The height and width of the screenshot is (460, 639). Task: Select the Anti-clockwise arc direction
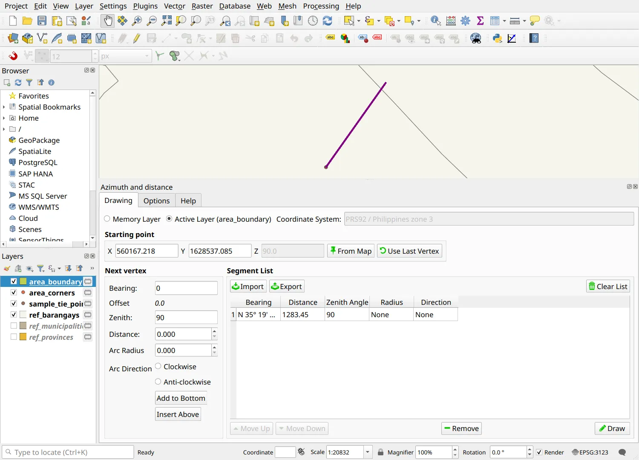coord(158,382)
